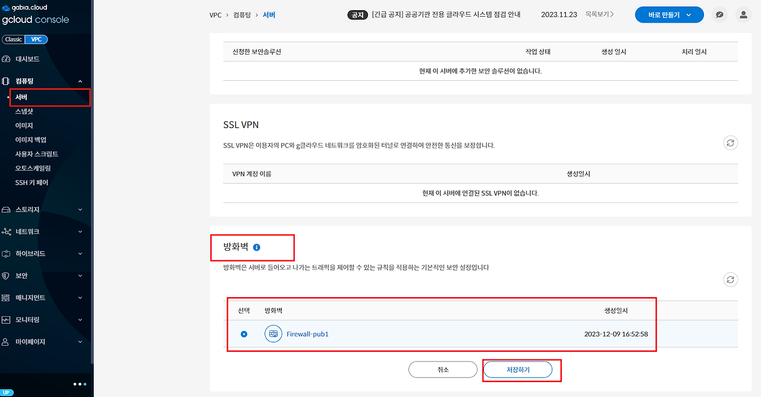Switch to VPC mode toggle
The width and height of the screenshot is (761, 397).
pyautogui.click(x=36, y=40)
